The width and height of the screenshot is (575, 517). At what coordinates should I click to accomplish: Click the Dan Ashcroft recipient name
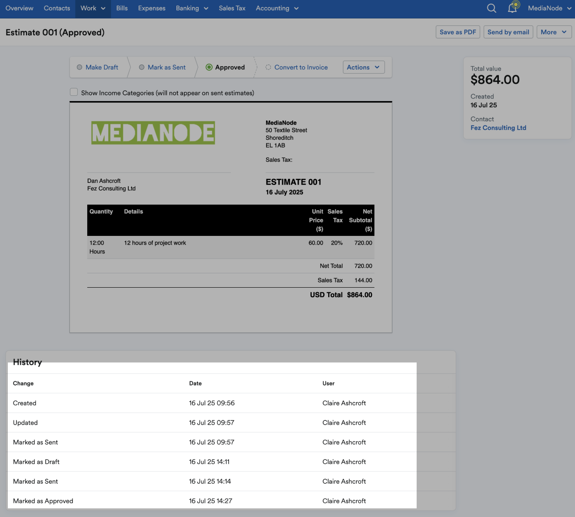point(104,181)
